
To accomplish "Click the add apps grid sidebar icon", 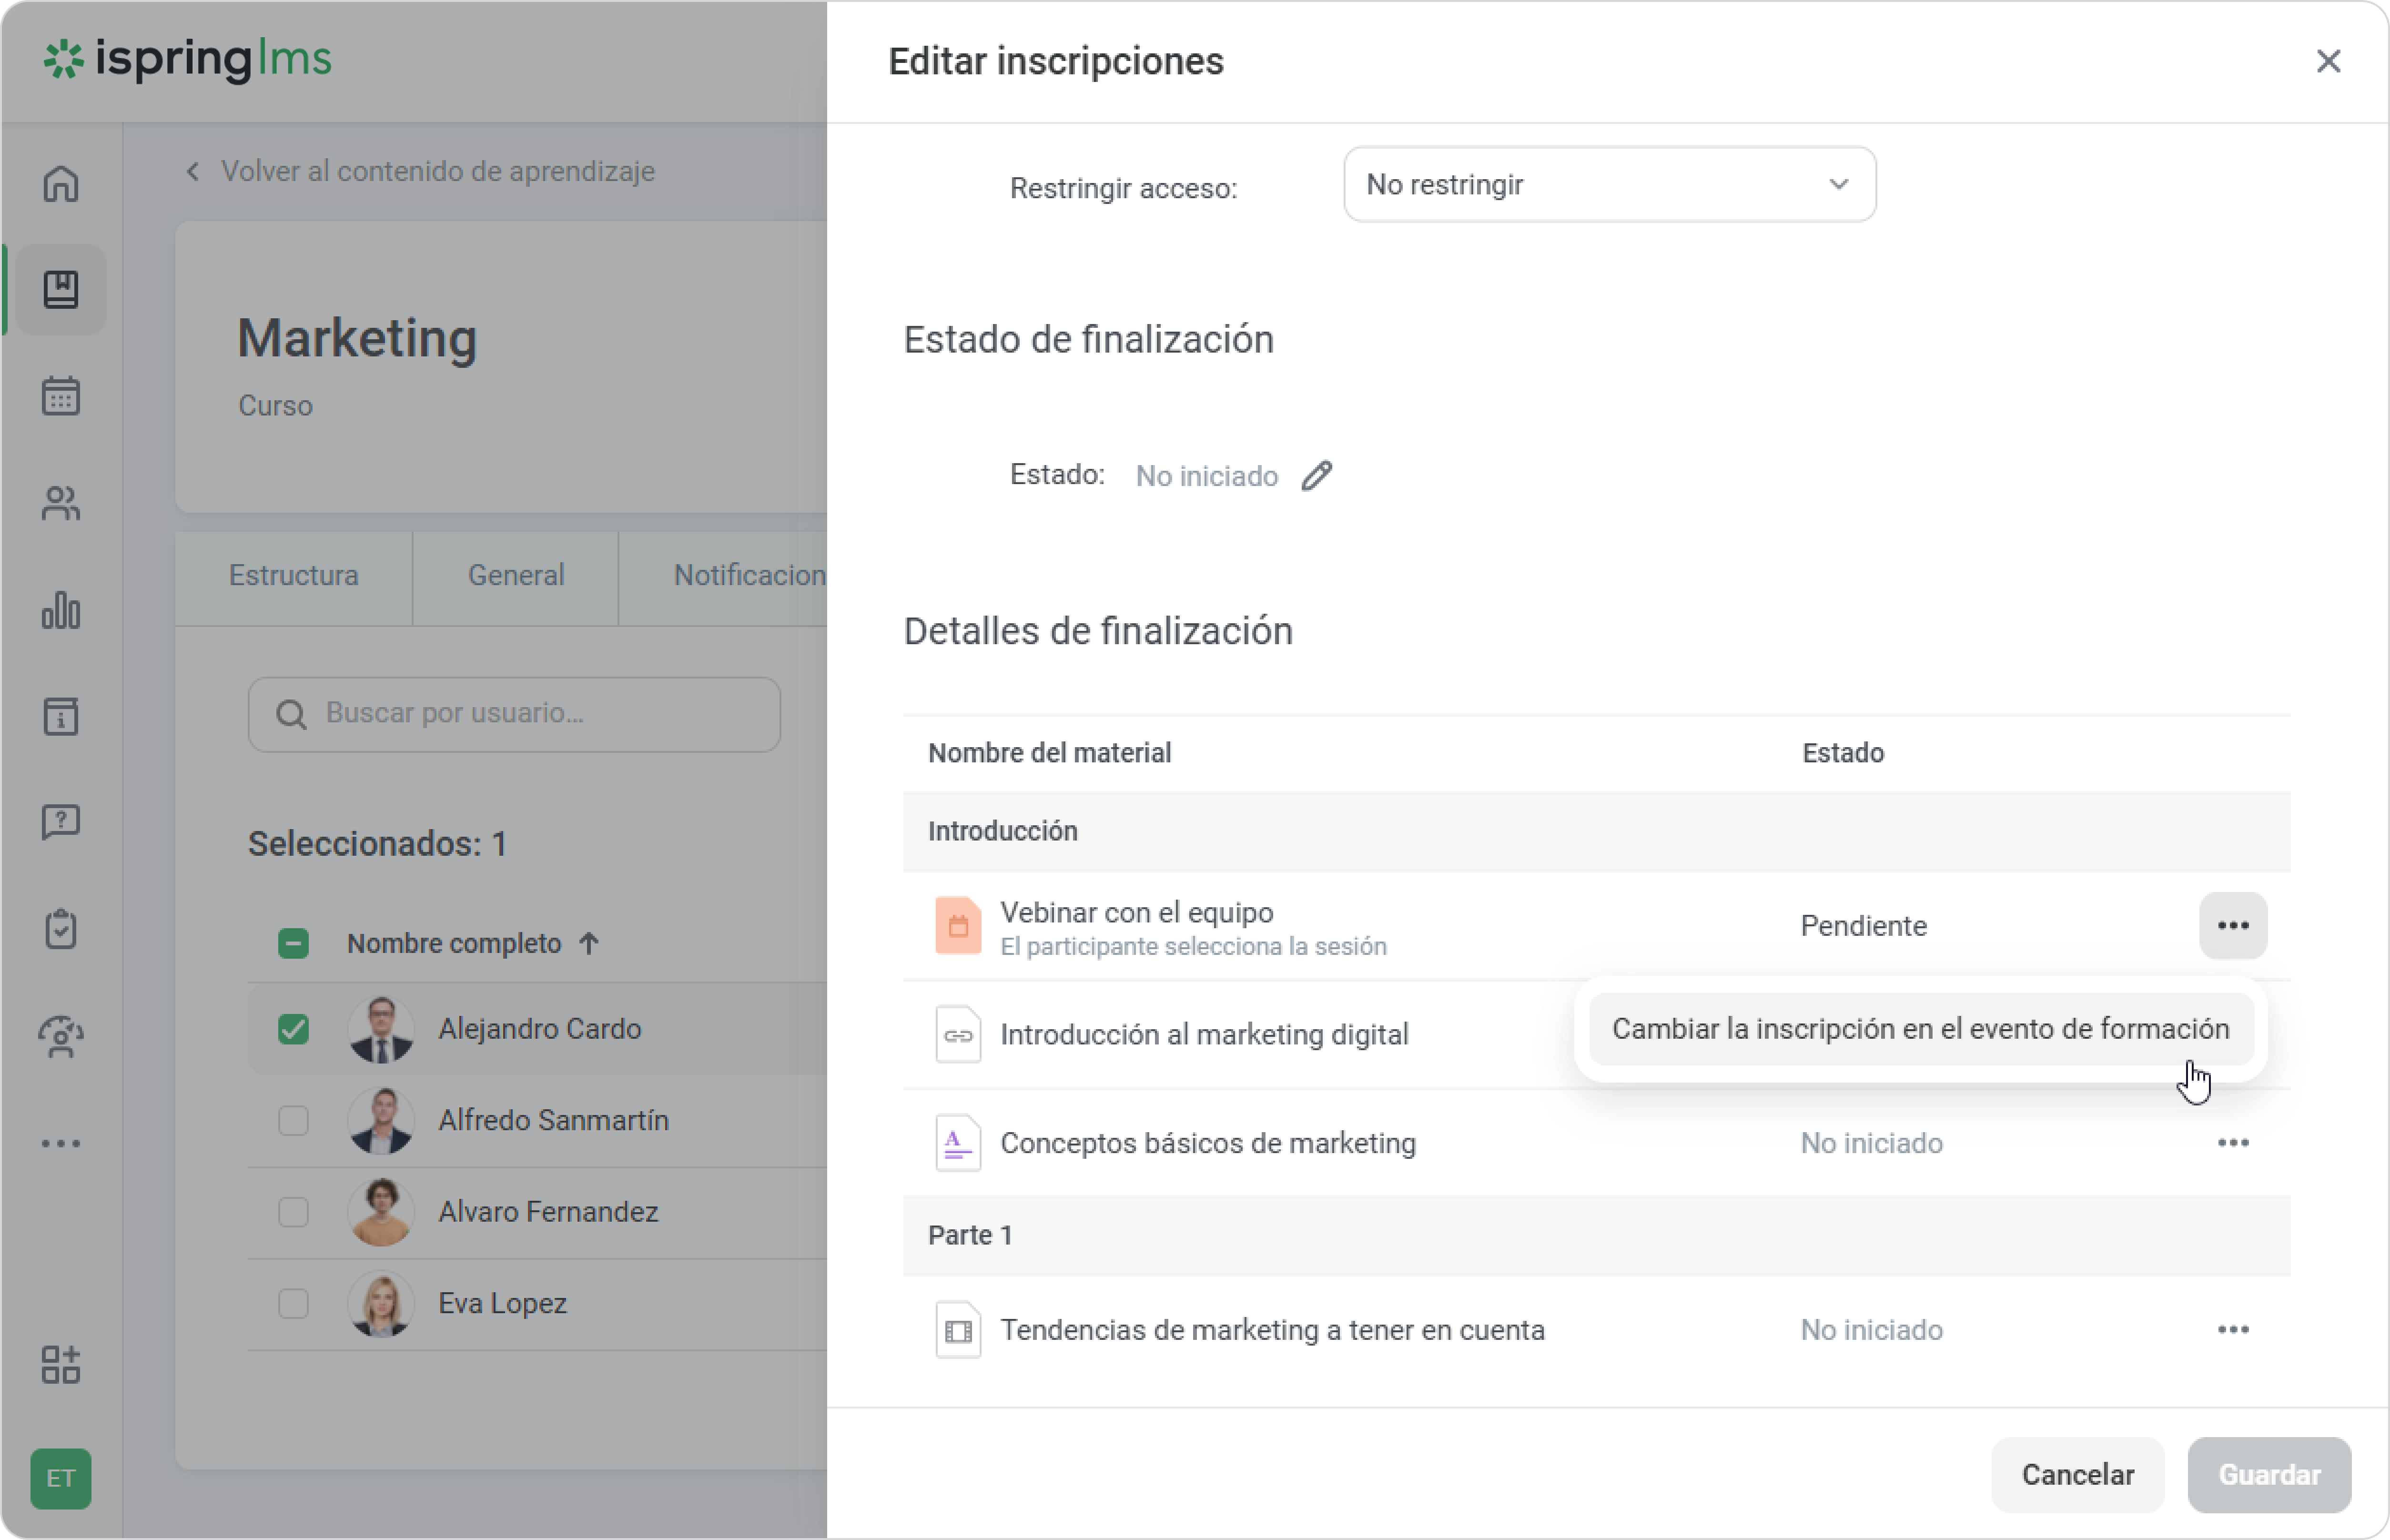I will point(61,1364).
